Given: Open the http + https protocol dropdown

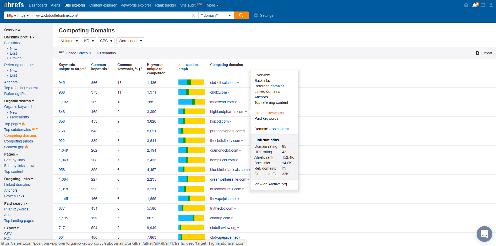Looking at the screenshot, I should 18,15.
